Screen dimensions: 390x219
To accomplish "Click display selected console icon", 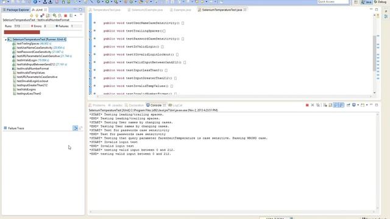I will (354, 105).
